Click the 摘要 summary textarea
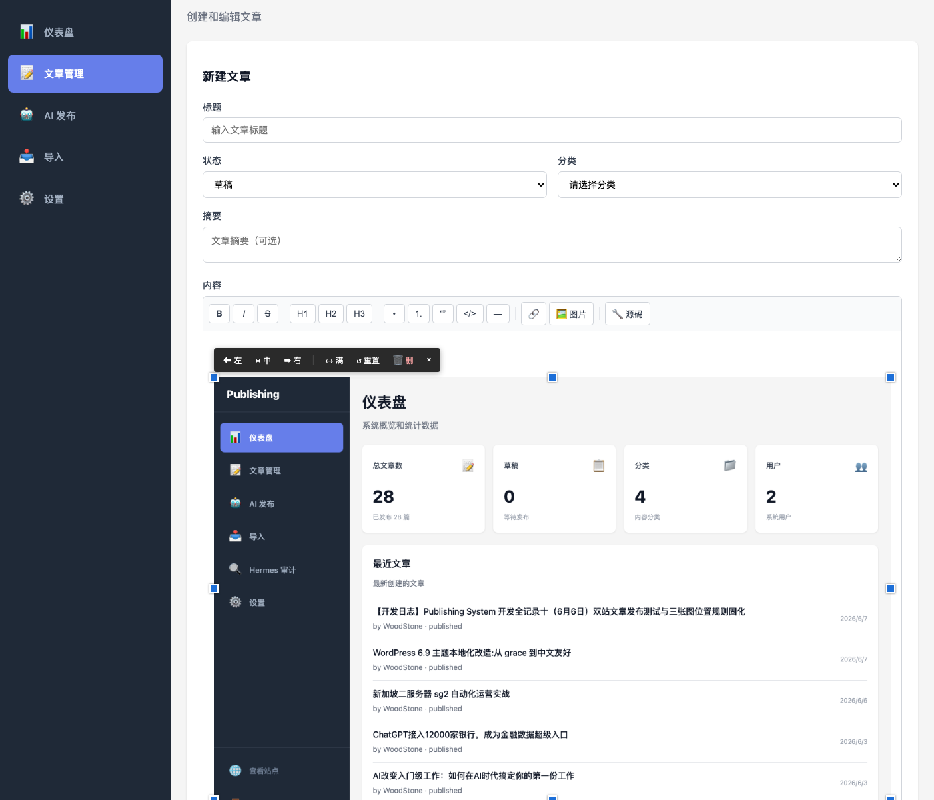Image resolution: width=934 pixels, height=800 pixels. pos(552,245)
